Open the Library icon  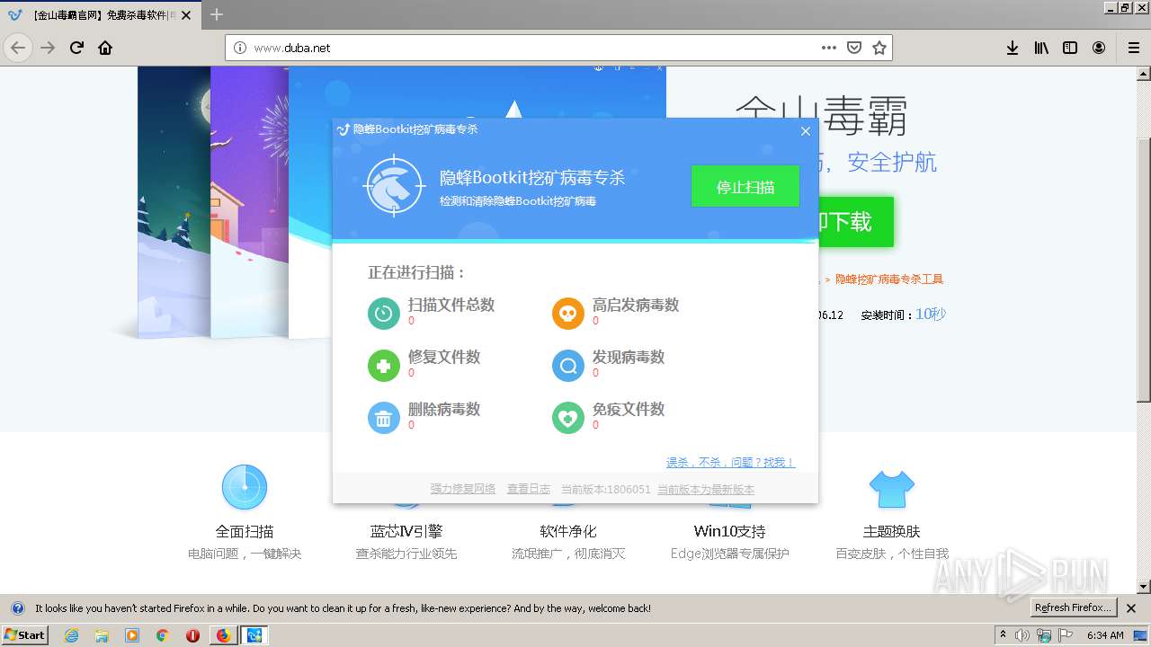tap(1041, 48)
